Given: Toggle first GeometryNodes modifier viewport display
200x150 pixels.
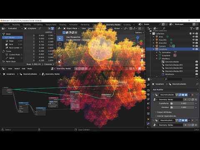Looking at the screenshot, I should click(x=183, y=95).
